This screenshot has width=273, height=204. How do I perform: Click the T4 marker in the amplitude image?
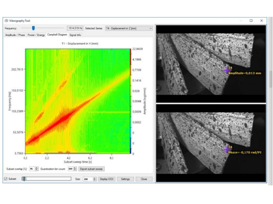pyautogui.click(x=227, y=69)
